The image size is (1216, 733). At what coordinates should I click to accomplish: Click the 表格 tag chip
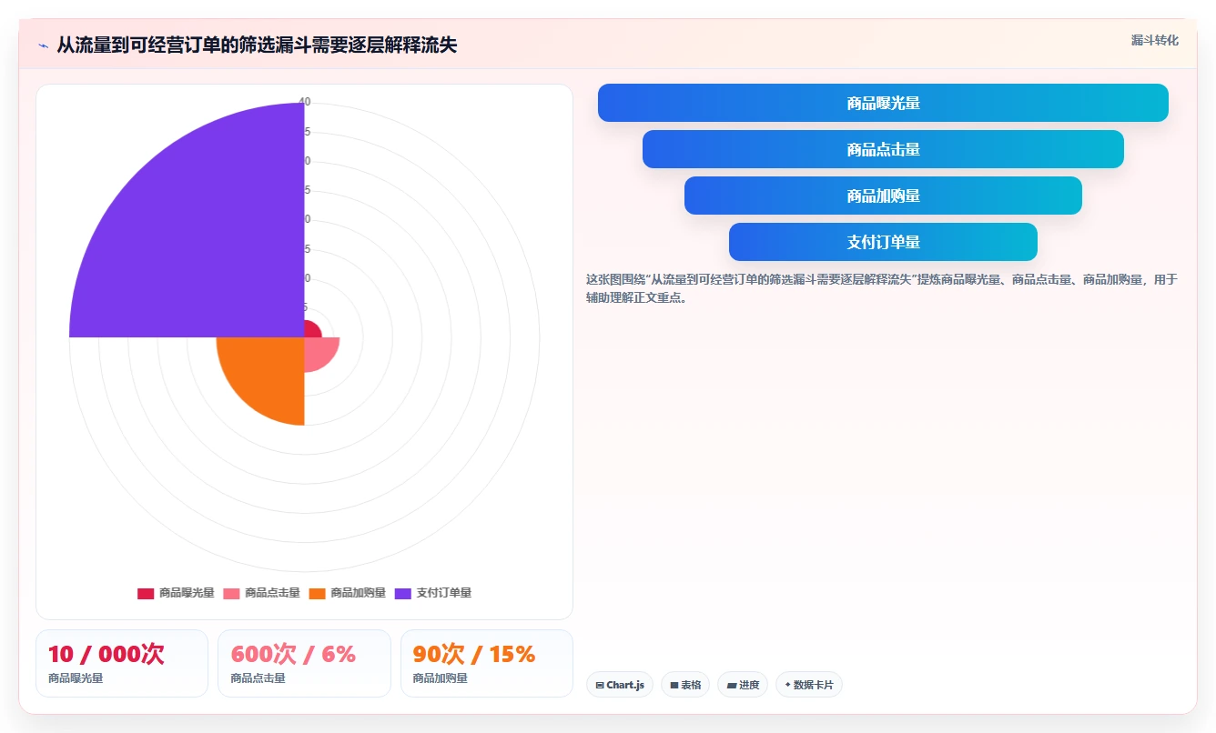(685, 685)
